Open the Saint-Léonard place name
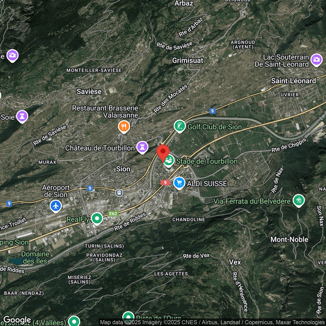This screenshot has width=326, height=326. pyautogui.click(x=293, y=81)
